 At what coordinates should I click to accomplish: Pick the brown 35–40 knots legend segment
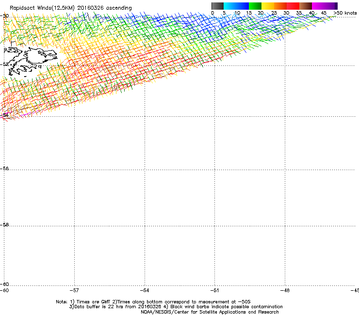(x=306, y=6)
